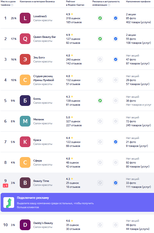Click the green advertising icon for LovelinesS

[100, 18]
